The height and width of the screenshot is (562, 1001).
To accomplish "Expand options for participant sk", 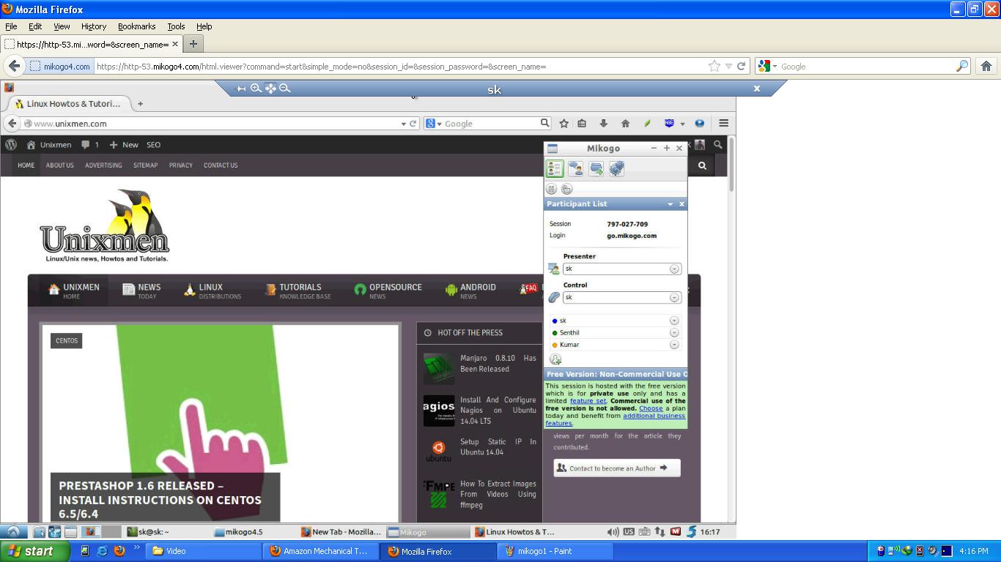I will (674, 321).
